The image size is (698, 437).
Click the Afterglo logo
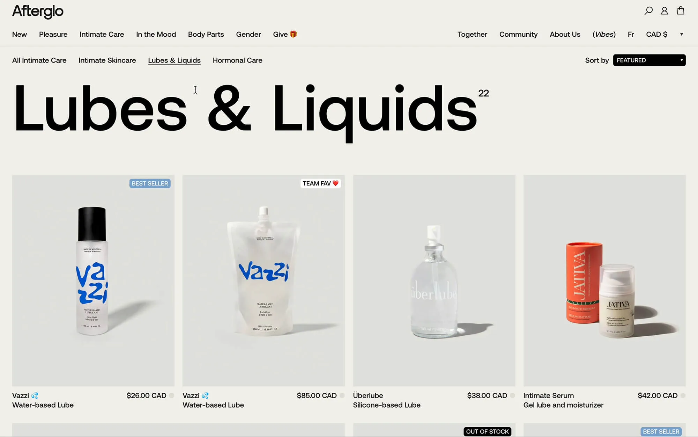point(38,12)
